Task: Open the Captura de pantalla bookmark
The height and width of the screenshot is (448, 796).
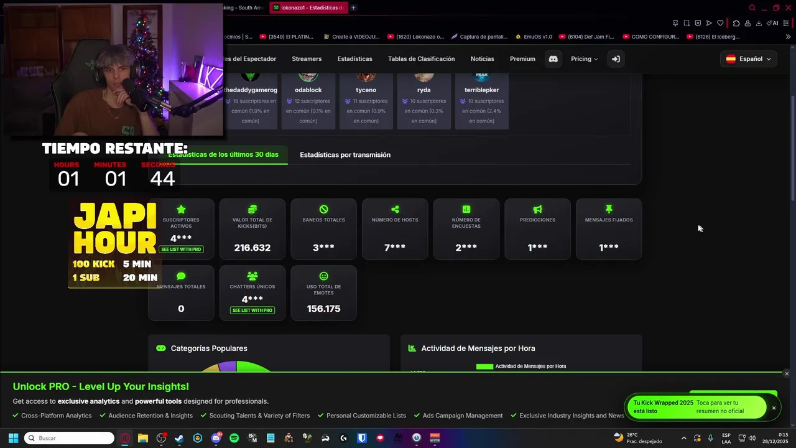Action: coord(479,37)
